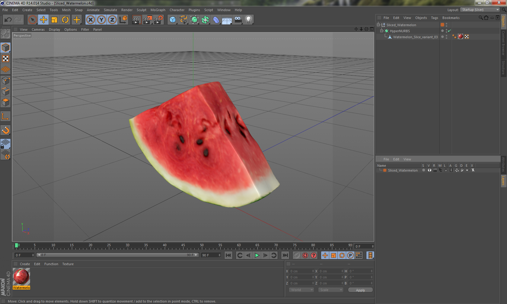
Task: Open the Layout dropdown Startup (User)
Action: [x=480, y=10]
